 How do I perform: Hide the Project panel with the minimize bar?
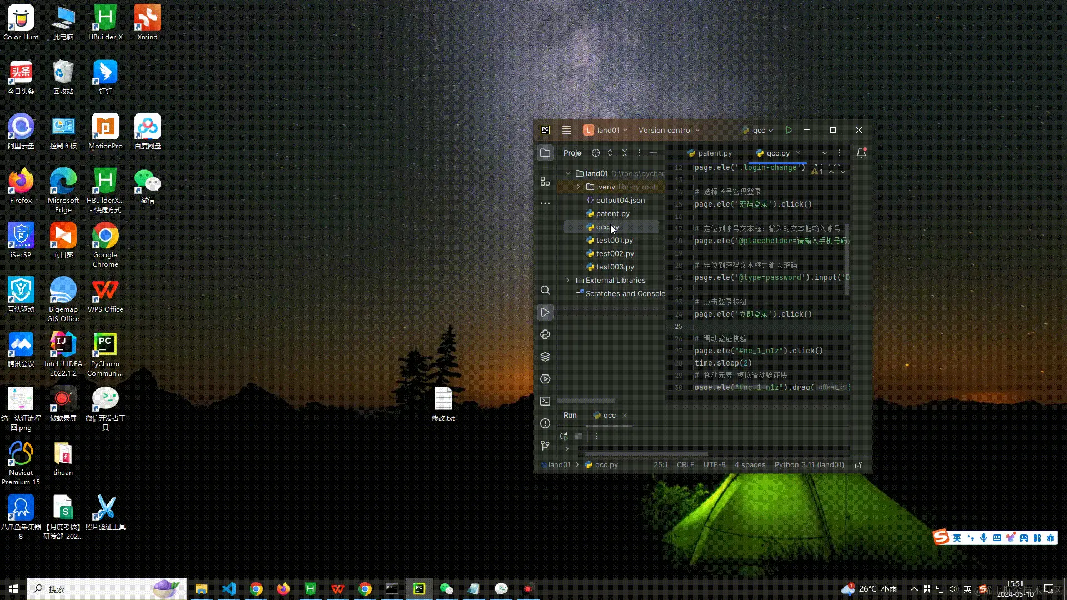(x=653, y=153)
